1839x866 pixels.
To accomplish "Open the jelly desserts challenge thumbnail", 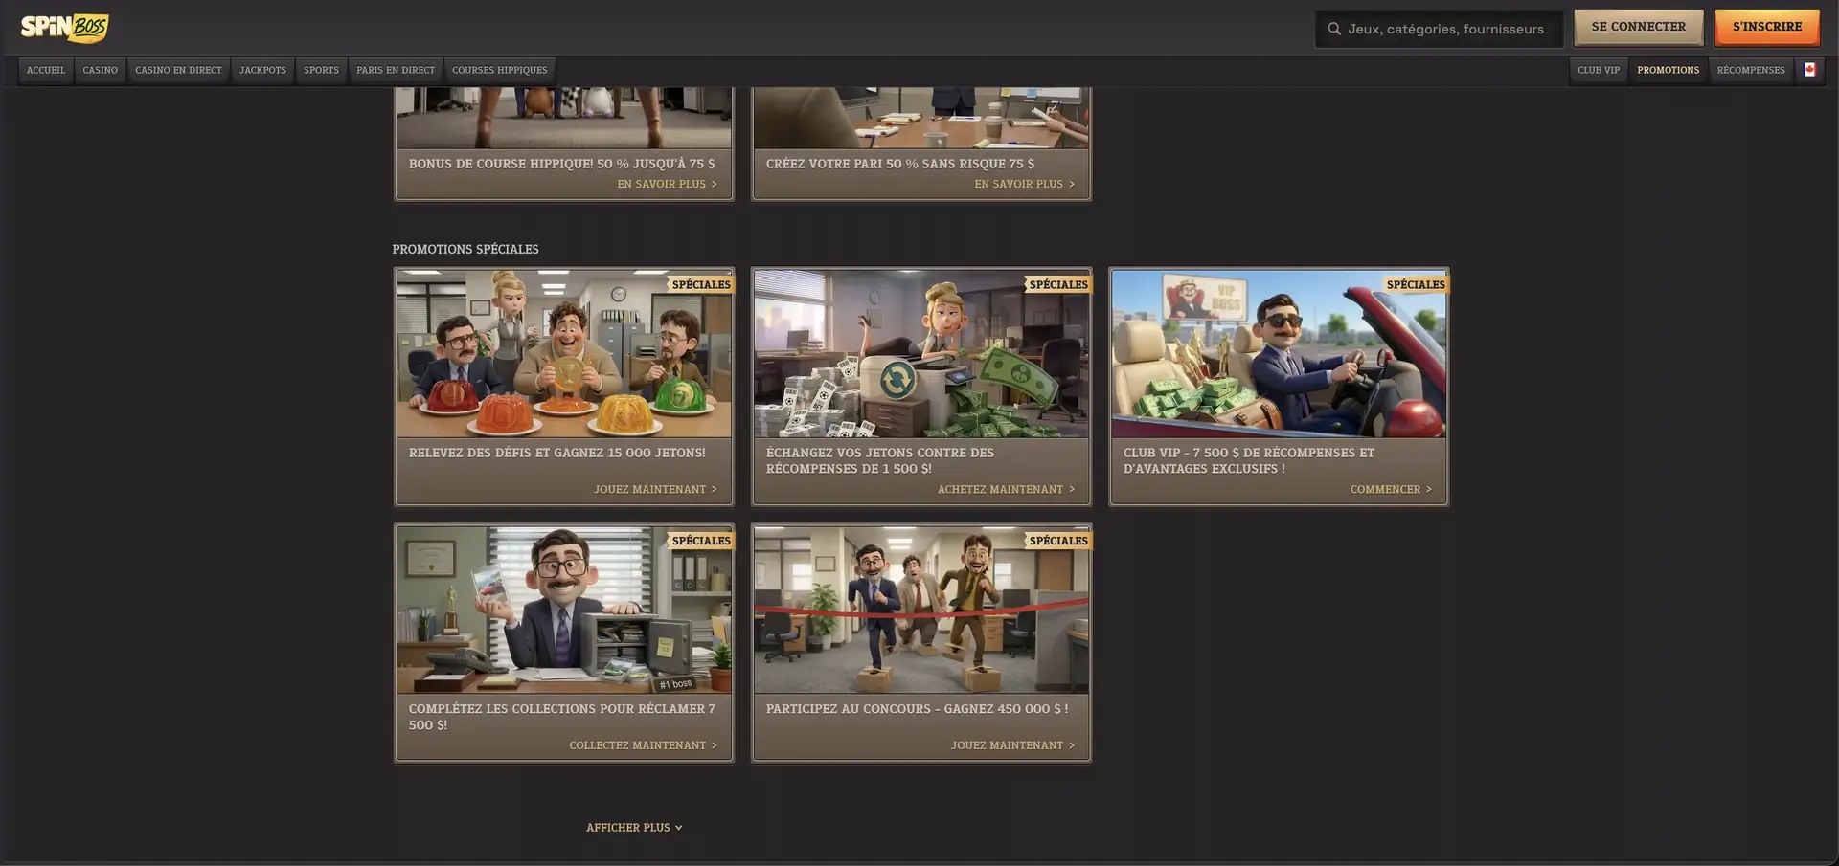I will (564, 354).
